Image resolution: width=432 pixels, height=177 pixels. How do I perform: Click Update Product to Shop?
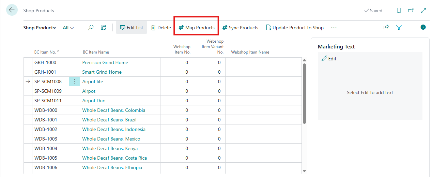click(x=295, y=28)
